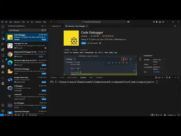This screenshot has height=136, width=181.
Task: Open the Explorer view in activity bar
Action: pyautogui.click(x=3, y=27)
